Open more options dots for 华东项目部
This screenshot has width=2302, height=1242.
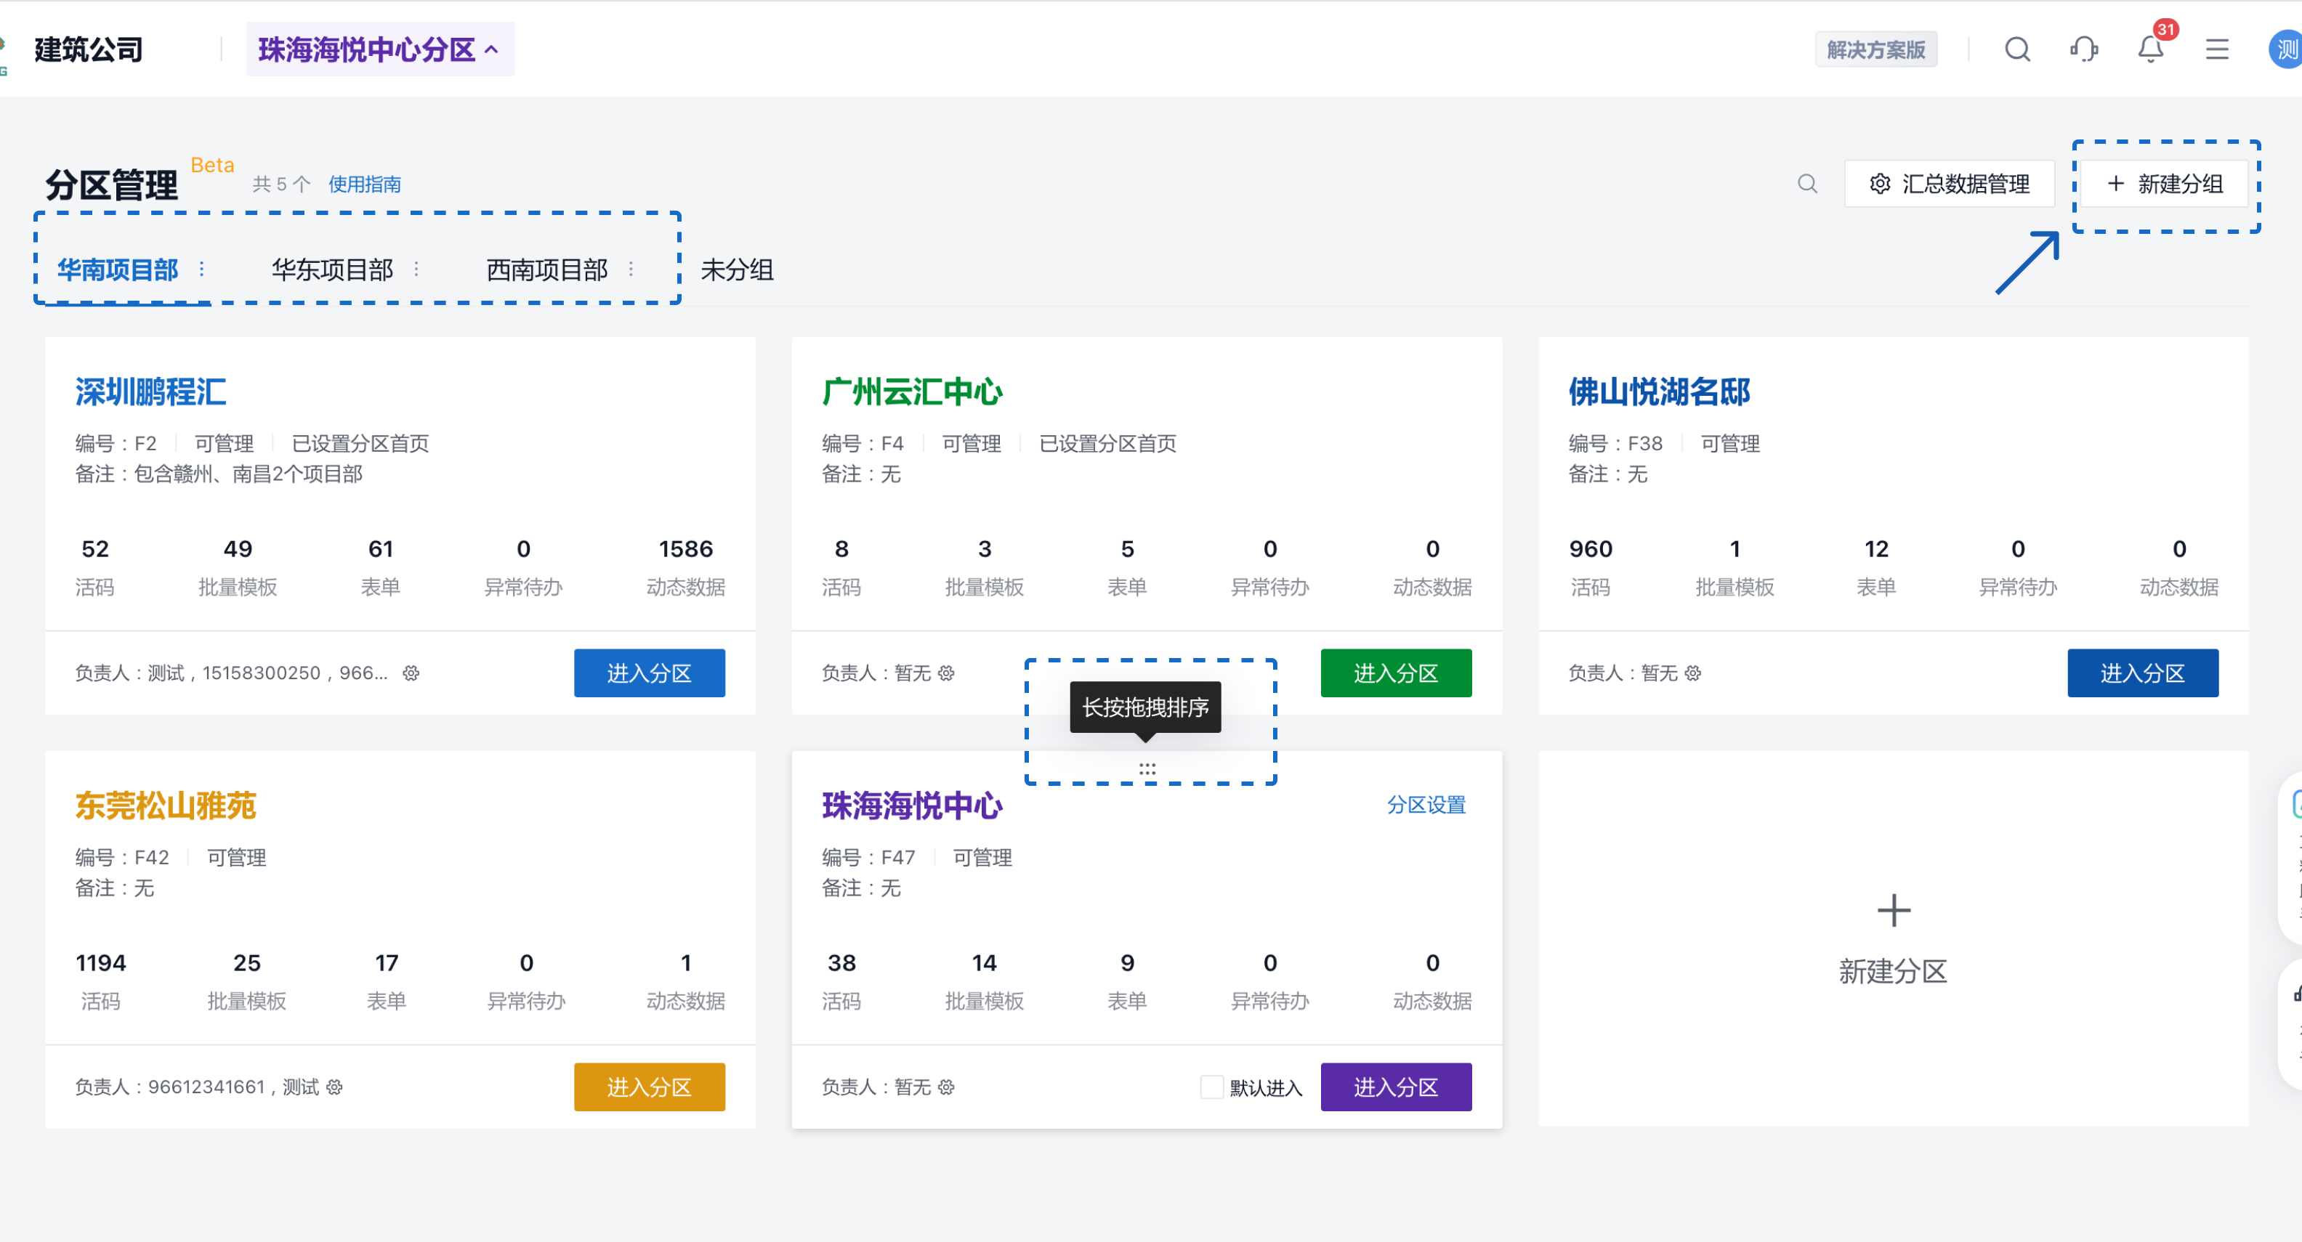(416, 269)
